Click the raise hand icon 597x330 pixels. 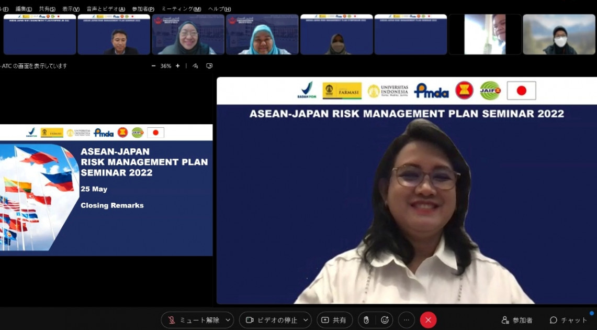367,320
